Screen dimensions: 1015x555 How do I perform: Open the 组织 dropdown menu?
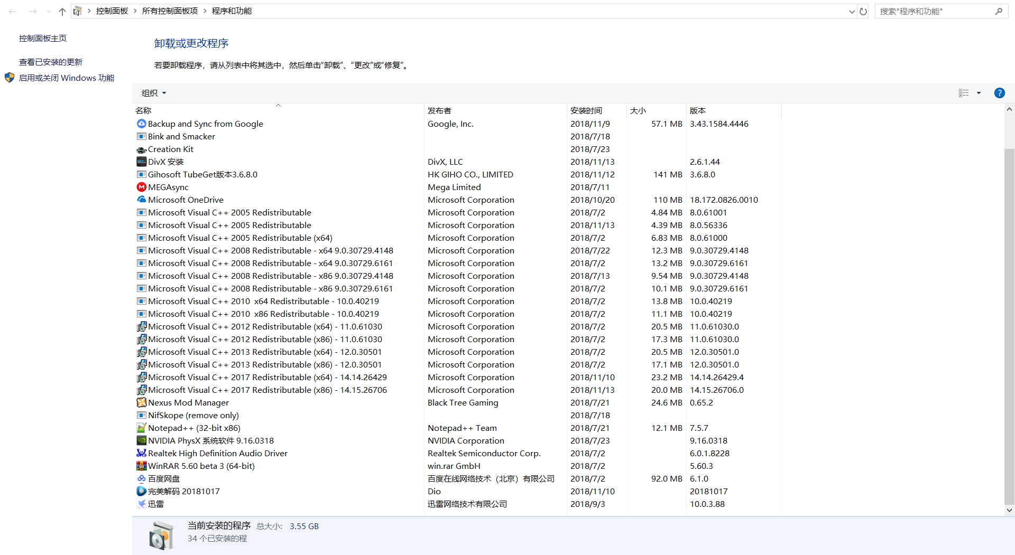[154, 93]
